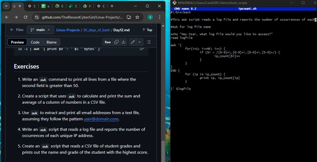The height and width of the screenshot is (162, 317).
Task: Switch to the Code tab
Action: point(35,42)
